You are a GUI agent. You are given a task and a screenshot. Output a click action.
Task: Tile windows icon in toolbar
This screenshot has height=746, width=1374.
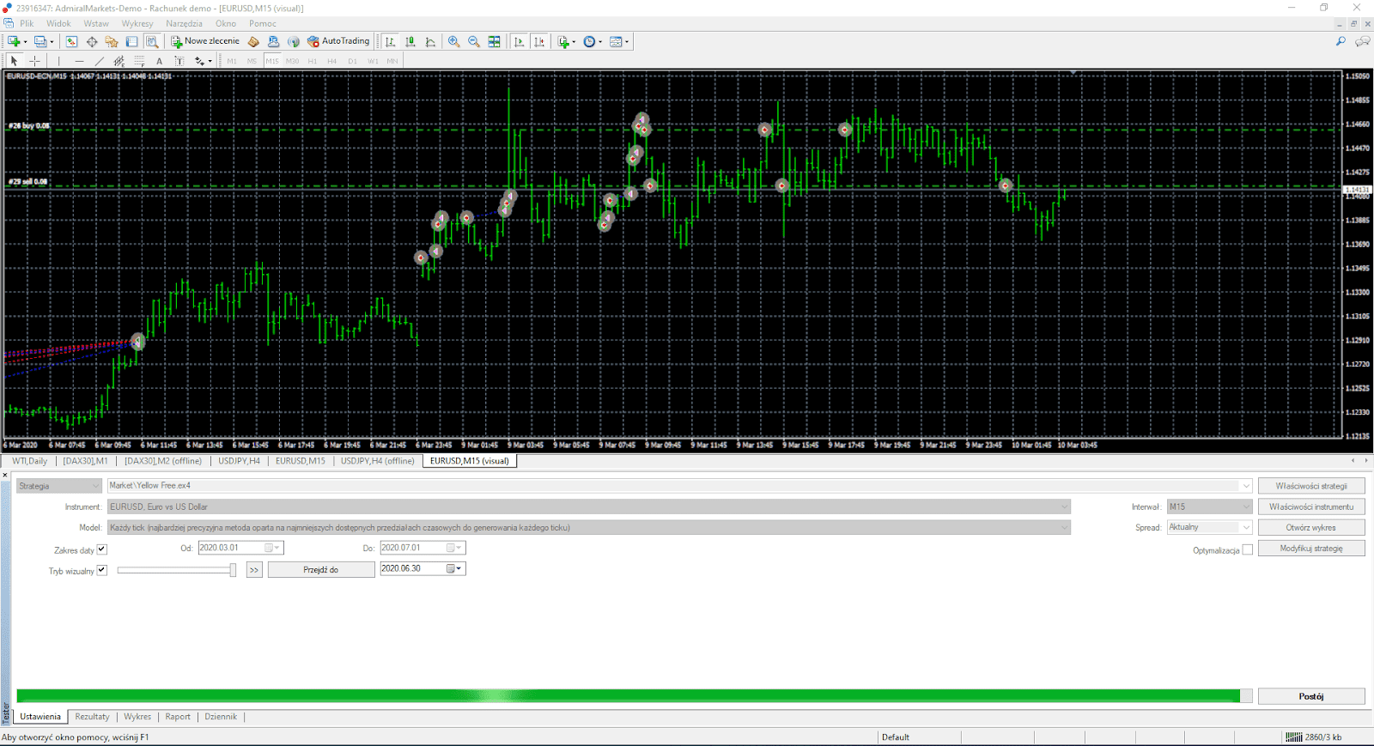(x=494, y=41)
